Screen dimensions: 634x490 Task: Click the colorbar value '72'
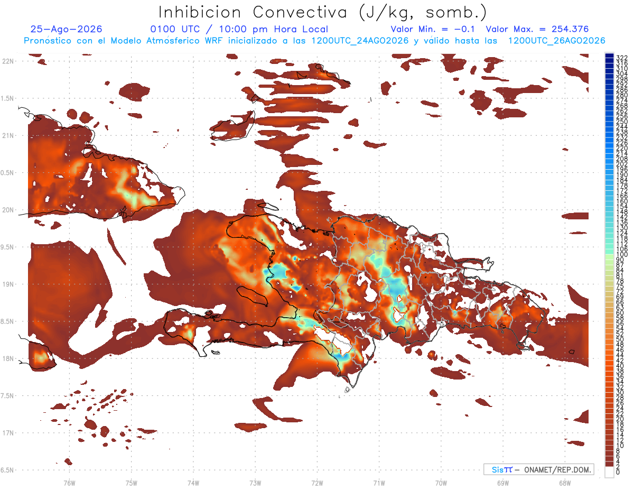click(x=620, y=292)
